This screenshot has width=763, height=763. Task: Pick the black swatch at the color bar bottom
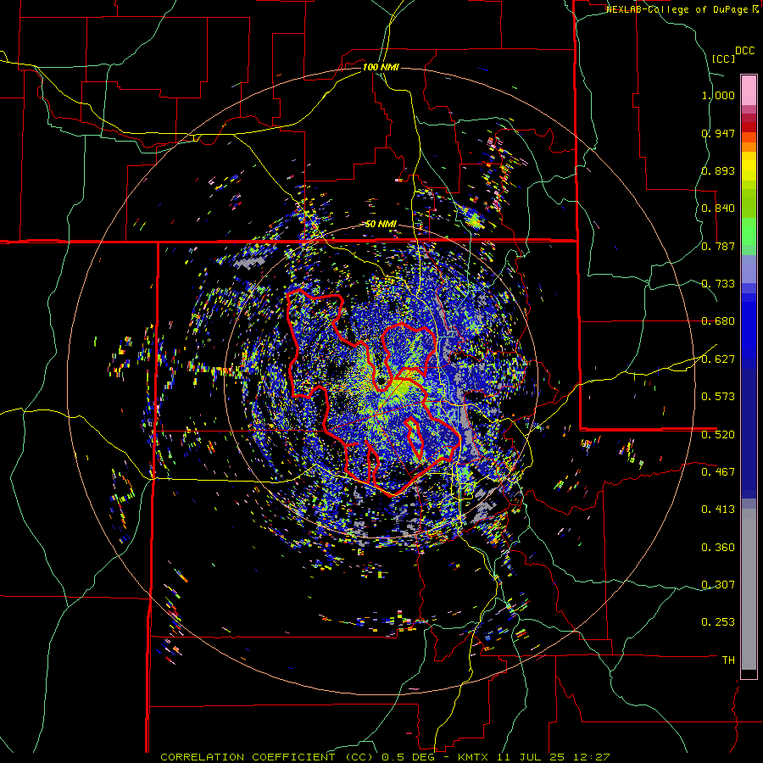(749, 673)
